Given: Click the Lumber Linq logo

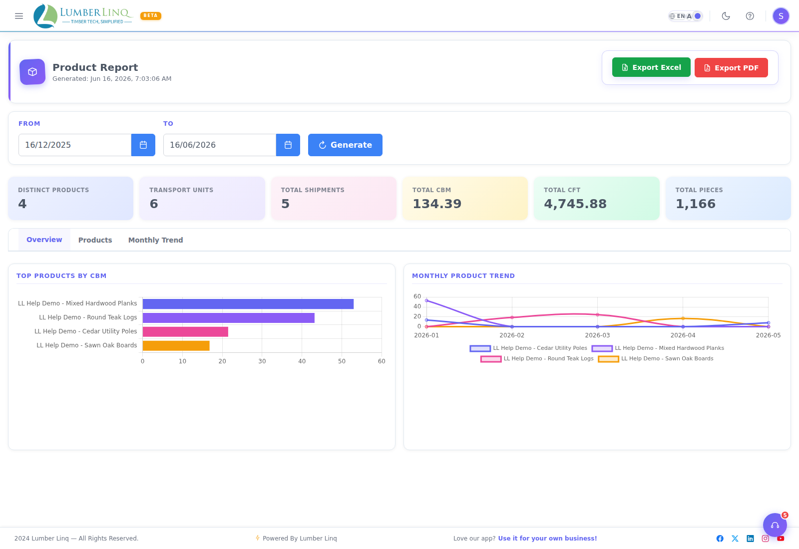Looking at the screenshot, I should click(83, 16).
